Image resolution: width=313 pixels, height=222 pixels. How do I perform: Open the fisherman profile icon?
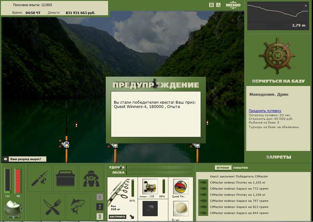tap(91, 178)
